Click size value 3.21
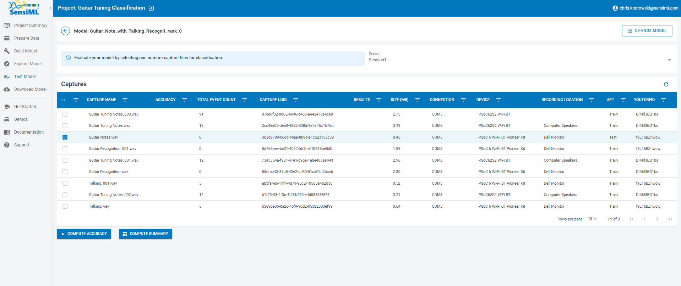The width and height of the screenshot is (681, 286). point(397,195)
